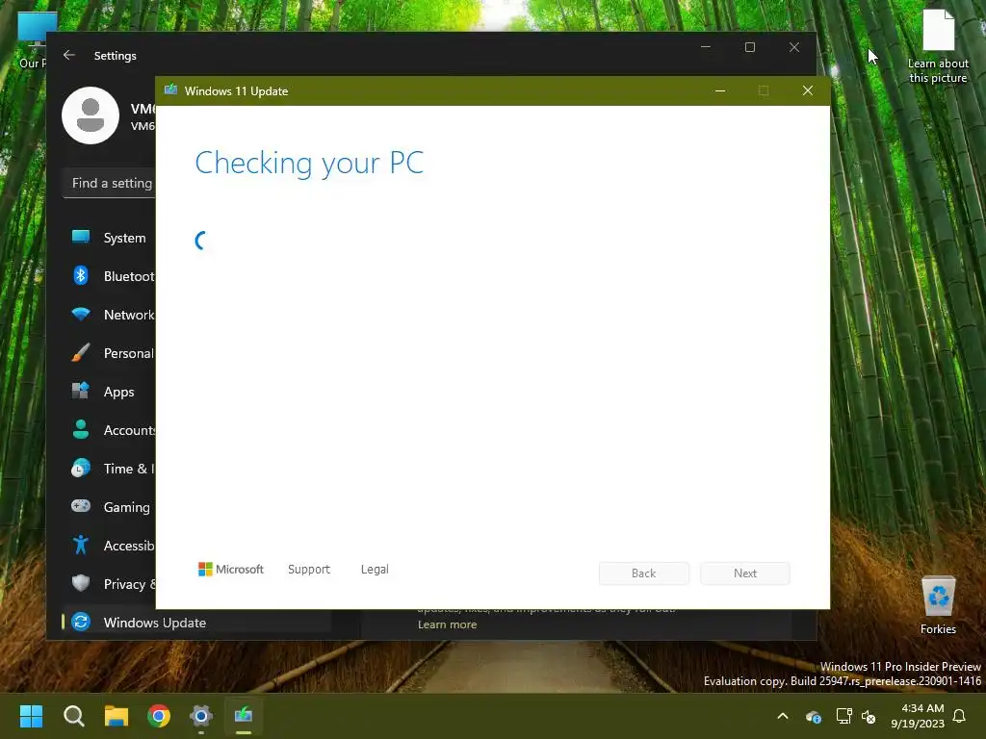This screenshot has width=986, height=739.
Task: Open the Windows Start menu
Action: coord(31,716)
